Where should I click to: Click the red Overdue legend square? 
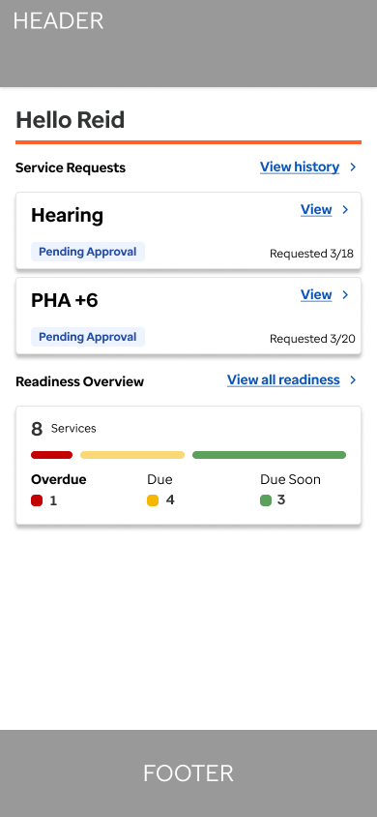click(37, 500)
